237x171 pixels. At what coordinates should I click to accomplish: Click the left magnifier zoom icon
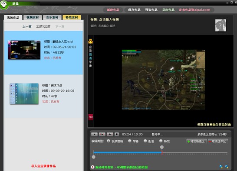(221, 167)
